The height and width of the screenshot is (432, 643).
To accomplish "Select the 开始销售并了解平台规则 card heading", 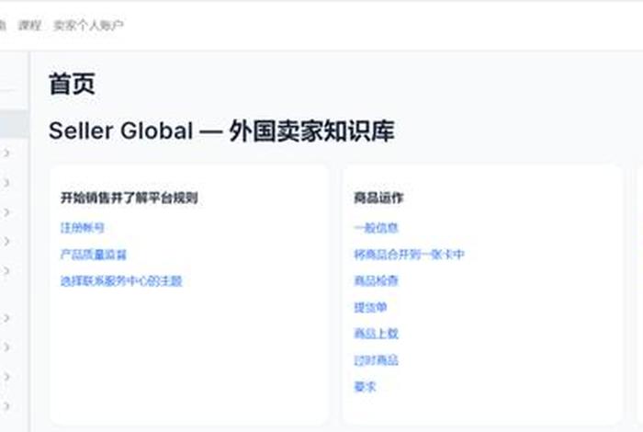I will coord(130,199).
